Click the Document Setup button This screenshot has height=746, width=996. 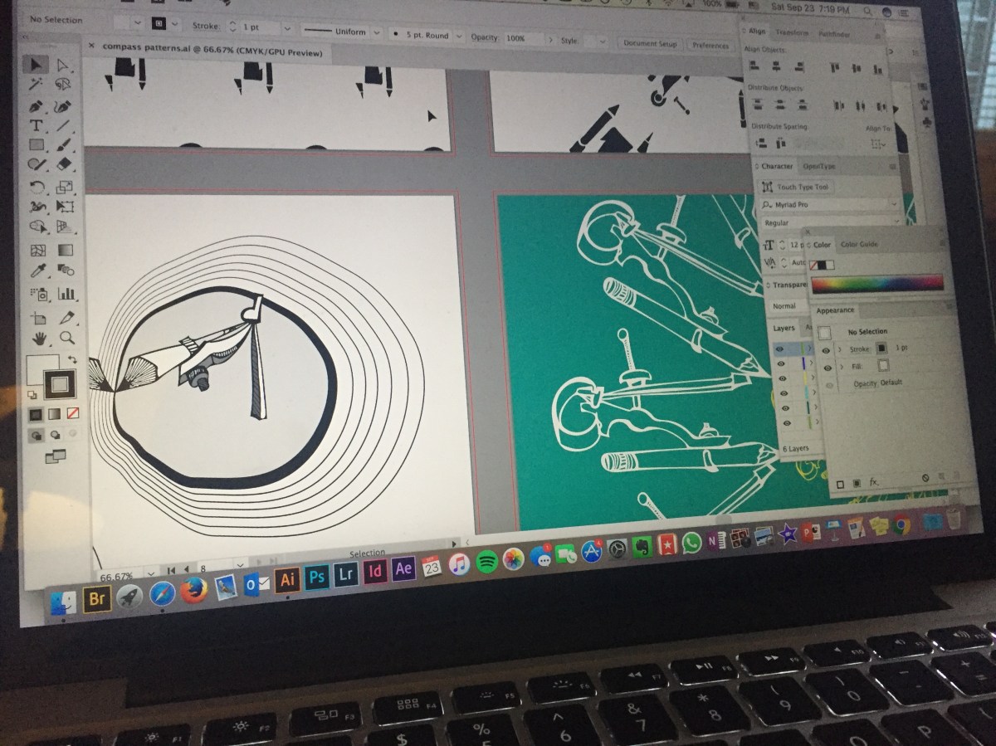coord(650,43)
